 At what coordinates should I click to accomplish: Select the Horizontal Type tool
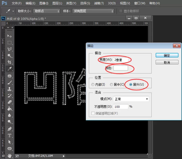[x=10, y=135]
